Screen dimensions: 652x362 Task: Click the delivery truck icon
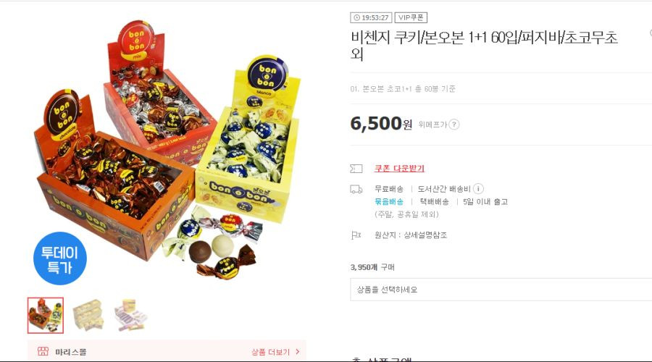[x=356, y=189]
